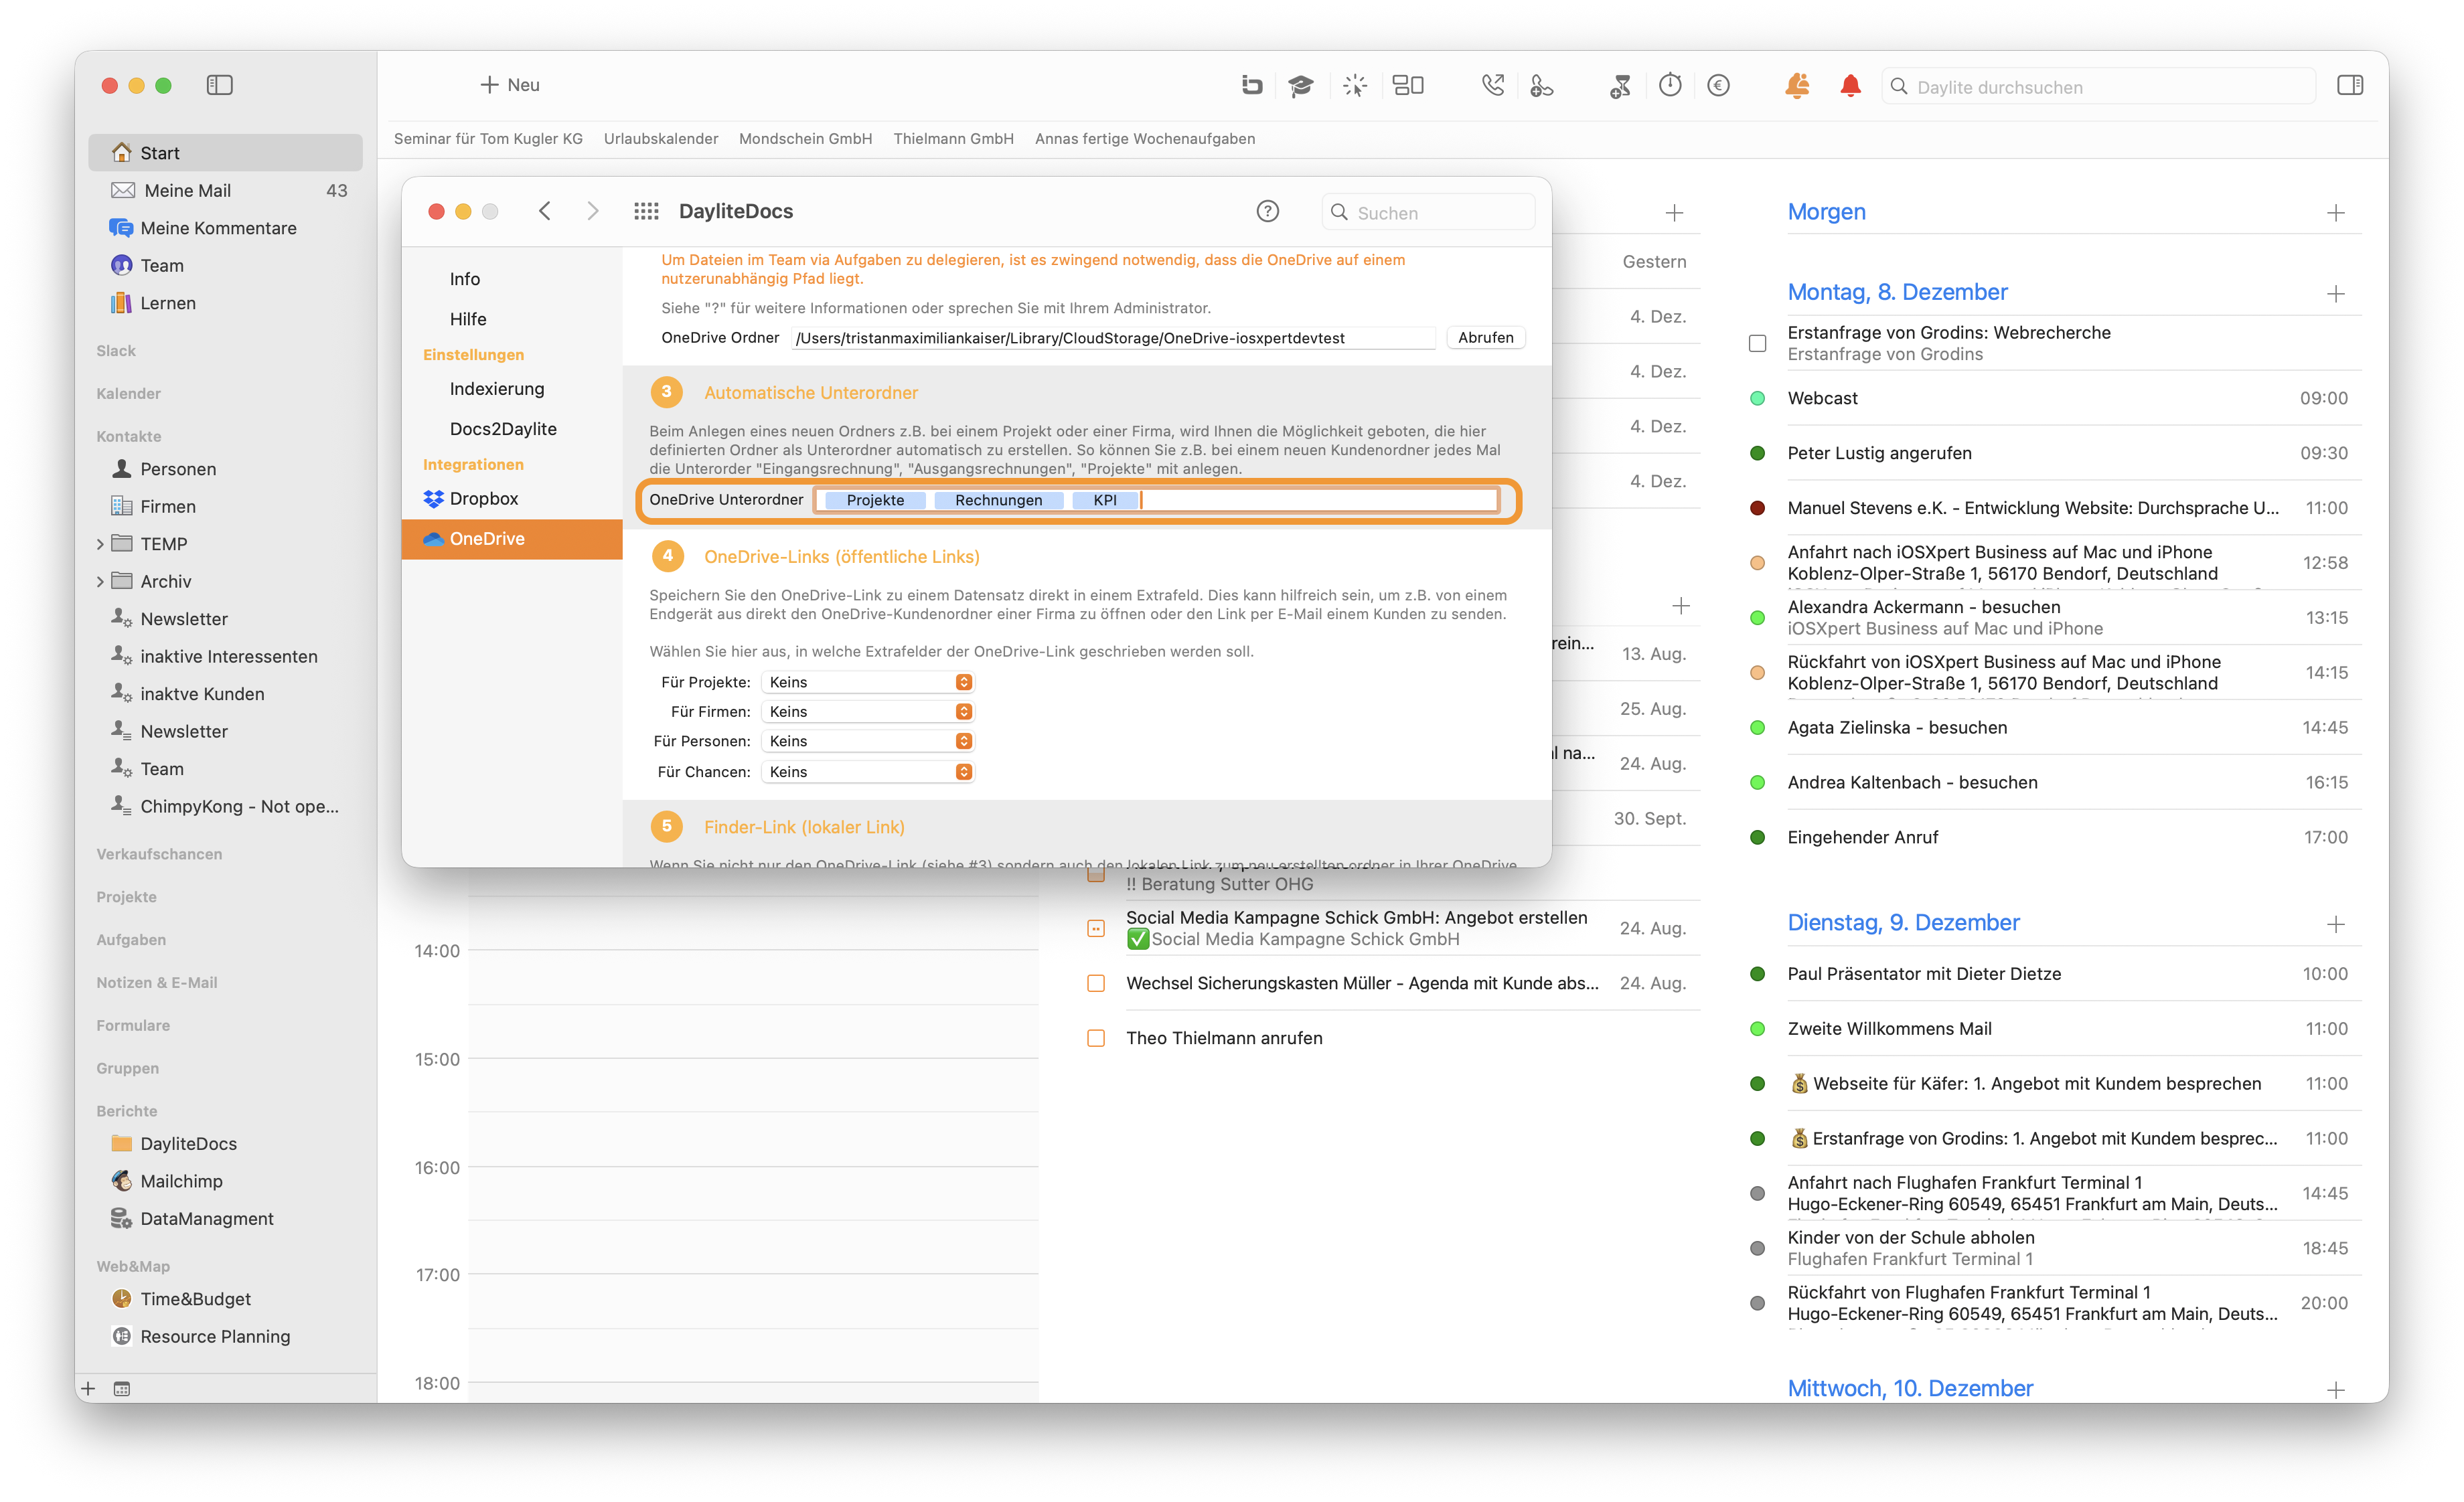Click the plus icon at sidebar bottom
Screen dimensions: 2464x1502
tap(88, 1388)
